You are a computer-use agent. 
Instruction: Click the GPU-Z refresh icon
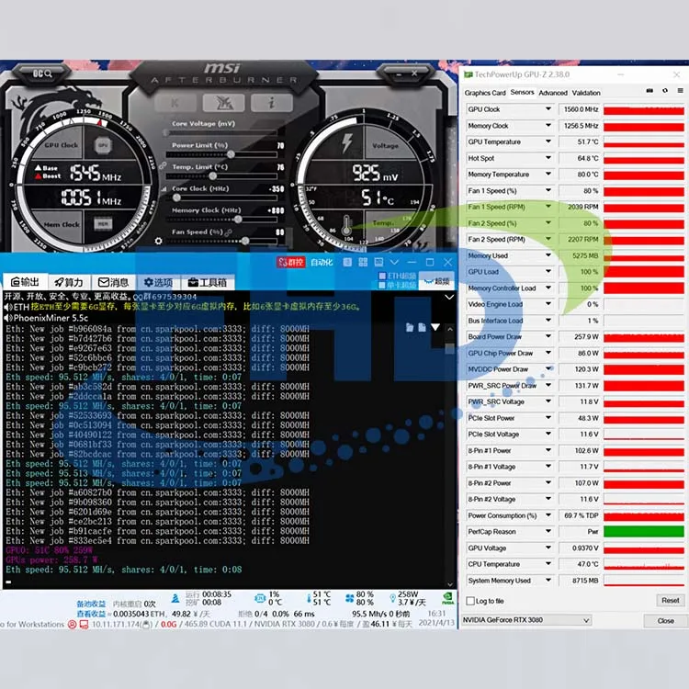pyautogui.click(x=664, y=92)
